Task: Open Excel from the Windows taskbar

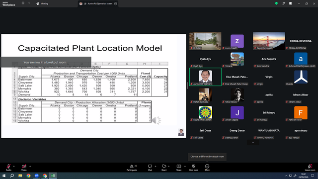Action: click(53, 176)
